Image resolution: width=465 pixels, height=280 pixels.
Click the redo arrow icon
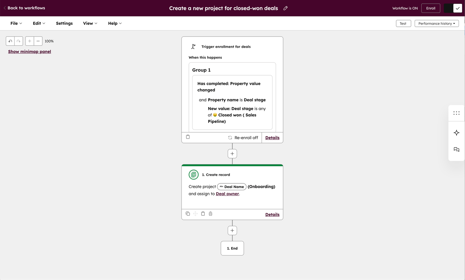[19, 41]
